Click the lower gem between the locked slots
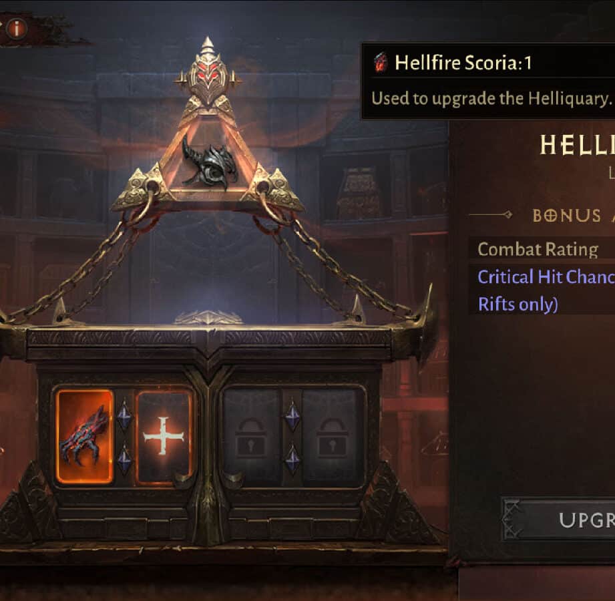The height and width of the screenshot is (601, 615). (292, 459)
